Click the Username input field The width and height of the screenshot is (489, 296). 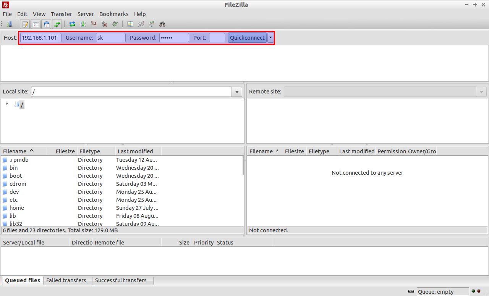[x=110, y=38]
